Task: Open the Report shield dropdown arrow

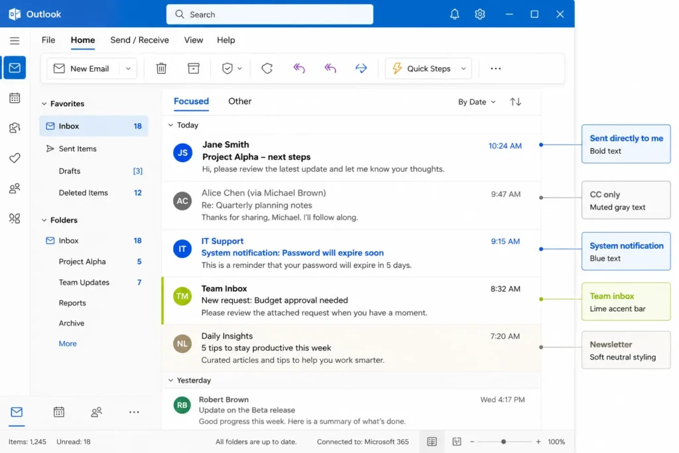Action: [239, 68]
